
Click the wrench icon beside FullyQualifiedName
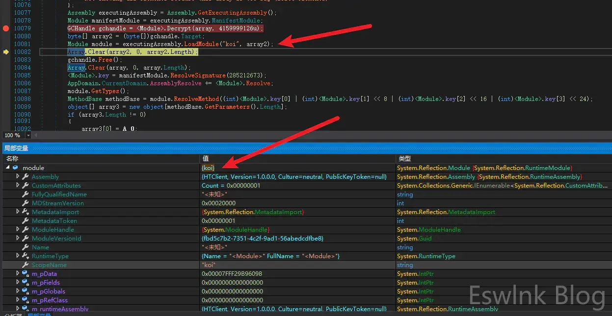click(x=26, y=194)
